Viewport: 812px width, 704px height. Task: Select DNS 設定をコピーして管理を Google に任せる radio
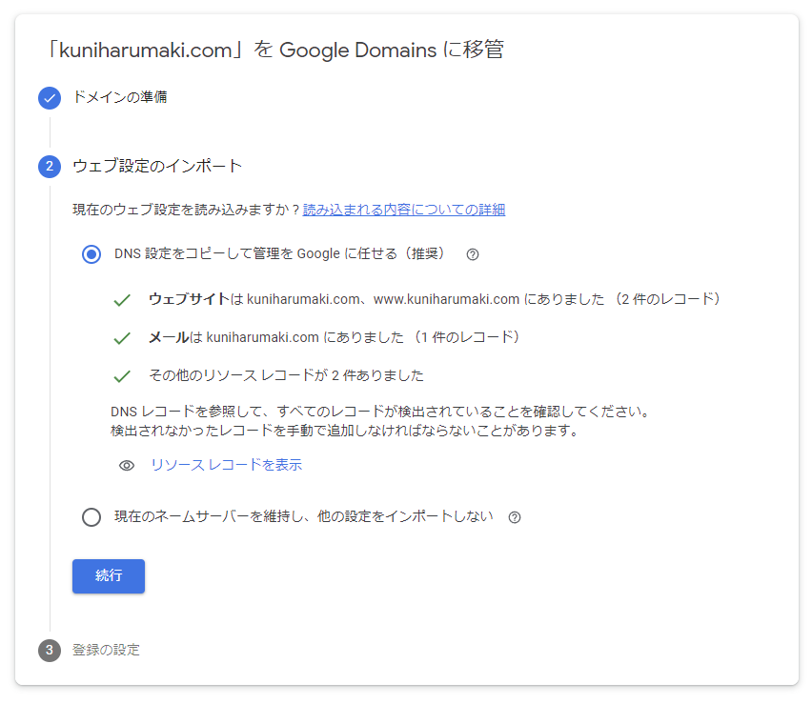click(x=91, y=254)
